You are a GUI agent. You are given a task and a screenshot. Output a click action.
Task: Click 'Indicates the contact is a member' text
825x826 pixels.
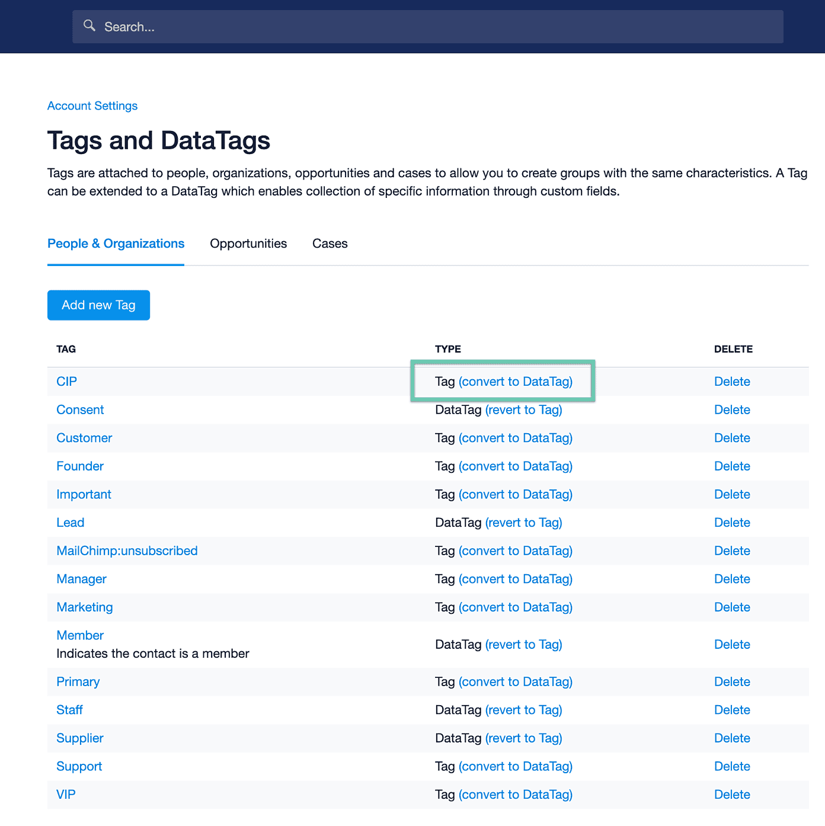[x=153, y=654]
